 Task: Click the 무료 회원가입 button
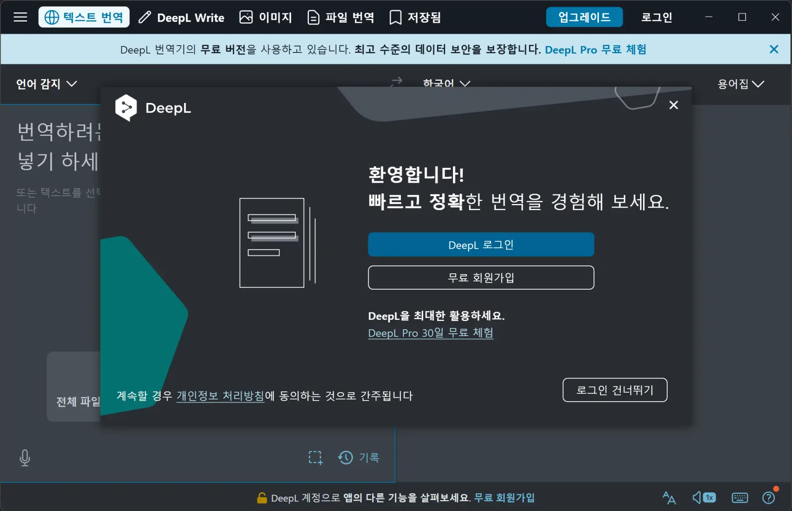481,278
